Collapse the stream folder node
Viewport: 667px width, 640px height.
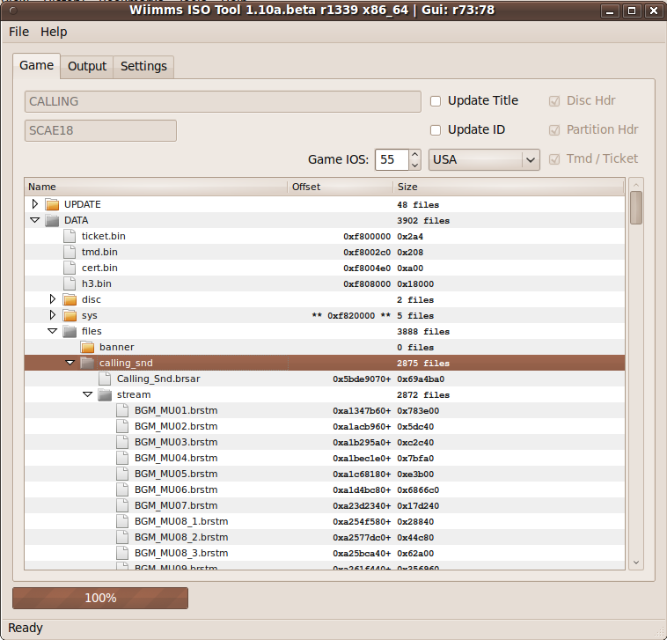(88, 394)
